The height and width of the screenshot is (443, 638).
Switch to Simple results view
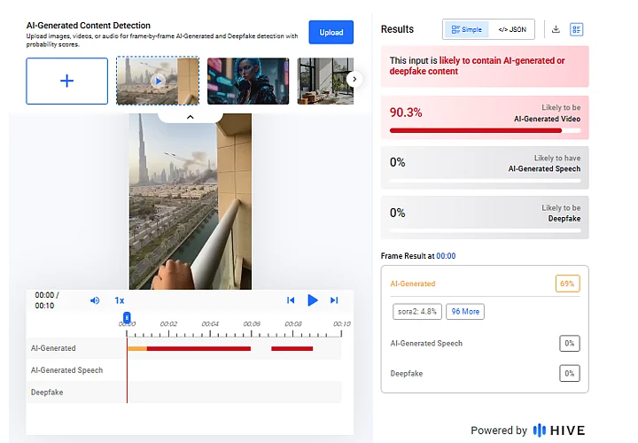pyautogui.click(x=466, y=29)
